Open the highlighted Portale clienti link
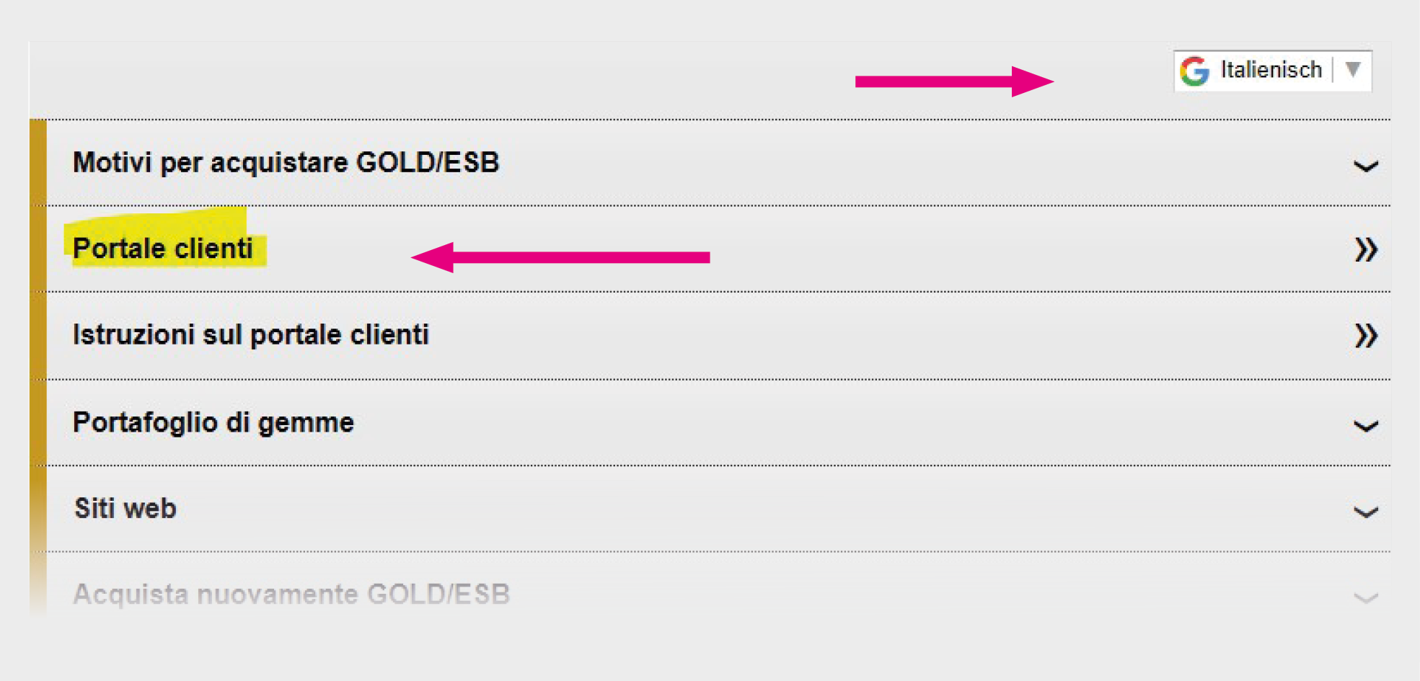Viewport: 1420px width, 681px height. (x=163, y=249)
